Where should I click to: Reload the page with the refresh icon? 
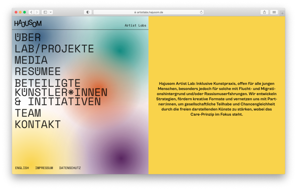click(201, 12)
